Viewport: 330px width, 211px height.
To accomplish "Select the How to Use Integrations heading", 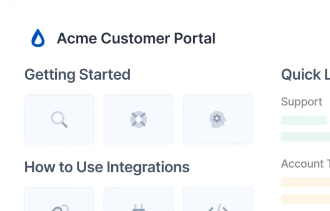I will (107, 167).
